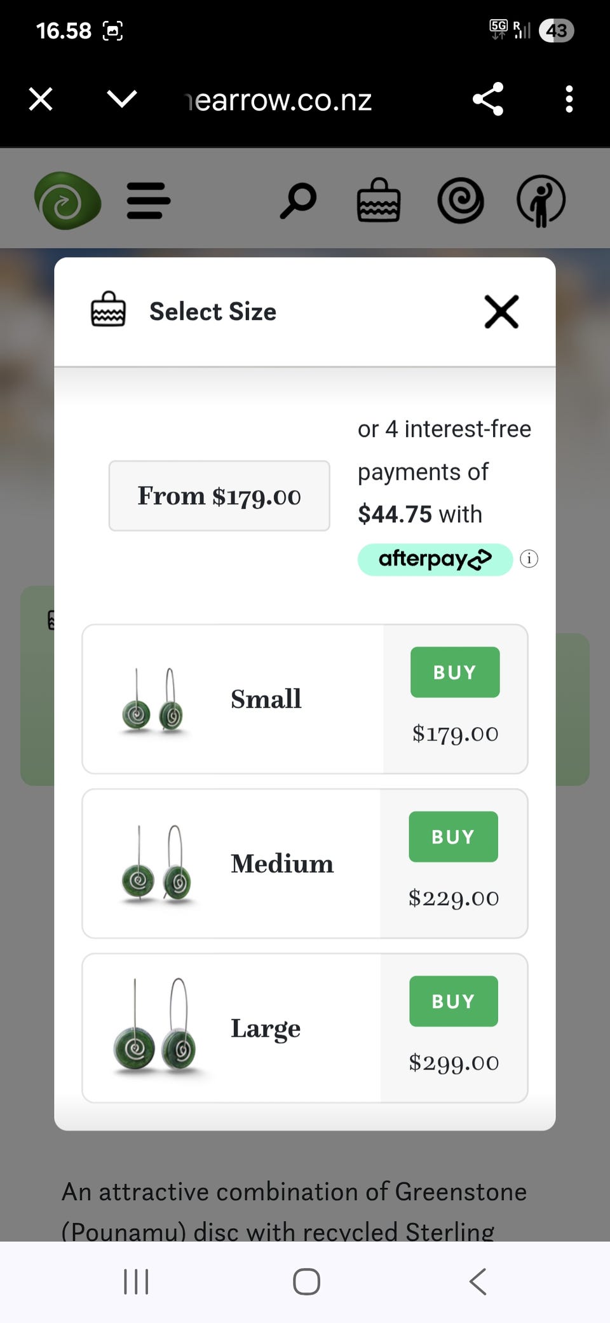Open the account person icon

pos(541,200)
